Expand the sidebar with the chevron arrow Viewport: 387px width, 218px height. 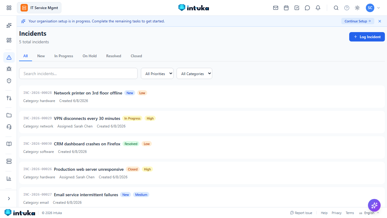(x=9, y=199)
